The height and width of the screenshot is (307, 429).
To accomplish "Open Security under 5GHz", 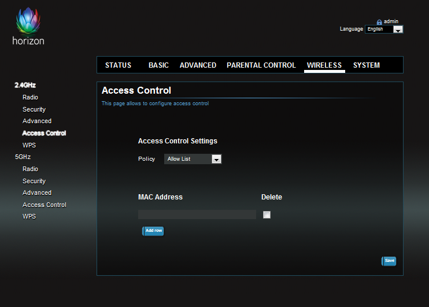I will (34, 181).
